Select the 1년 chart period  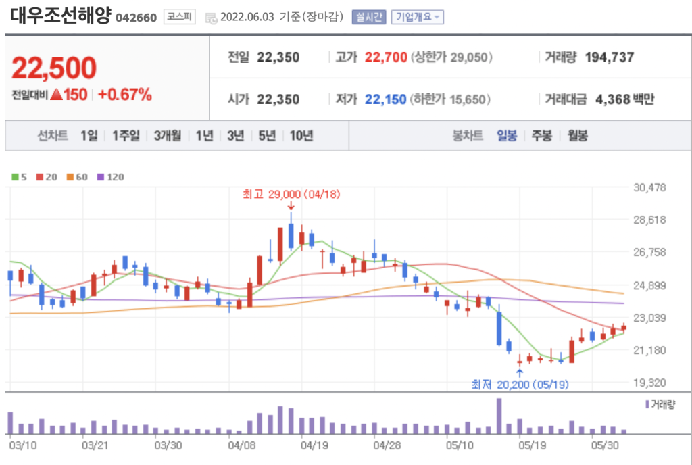coord(205,136)
